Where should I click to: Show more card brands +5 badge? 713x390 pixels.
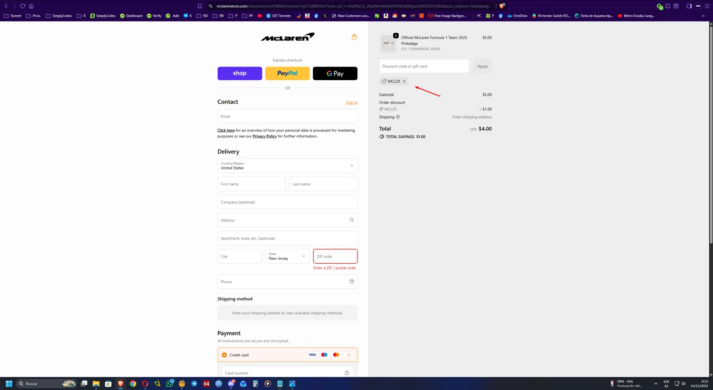tap(348, 355)
